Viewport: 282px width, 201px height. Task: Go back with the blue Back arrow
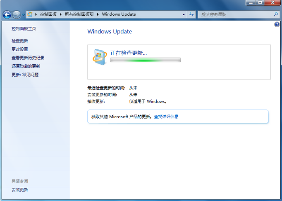[7, 14]
